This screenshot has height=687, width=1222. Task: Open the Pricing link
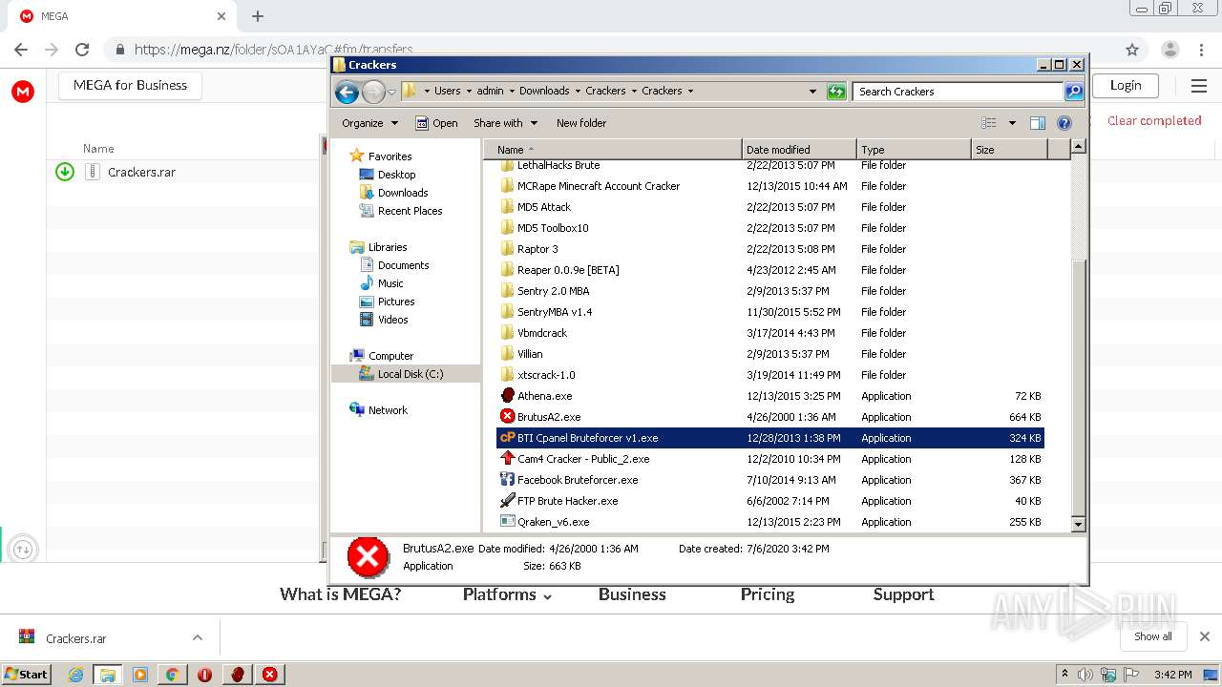point(768,594)
